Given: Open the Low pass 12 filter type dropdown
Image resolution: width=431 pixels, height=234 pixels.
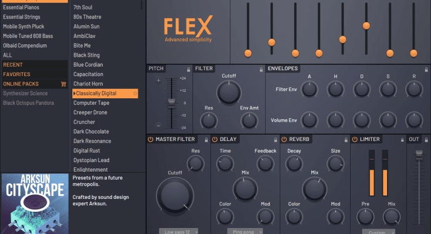Looking at the screenshot, I should (x=178, y=232).
